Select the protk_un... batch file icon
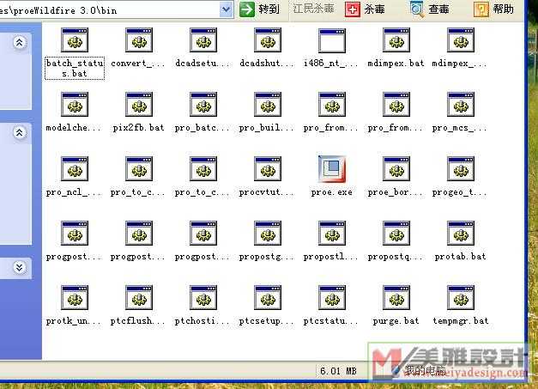Screen dimensions: 538x389 click(75, 298)
